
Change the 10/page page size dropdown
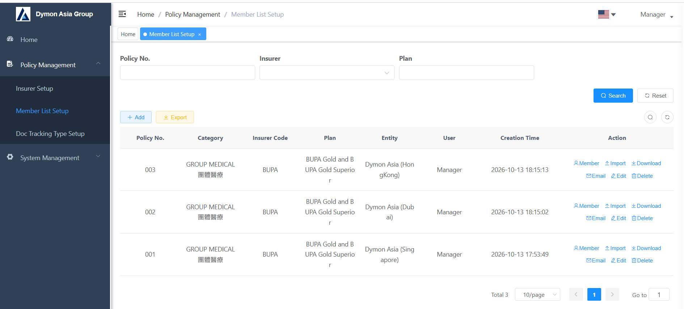coord(537,295)
